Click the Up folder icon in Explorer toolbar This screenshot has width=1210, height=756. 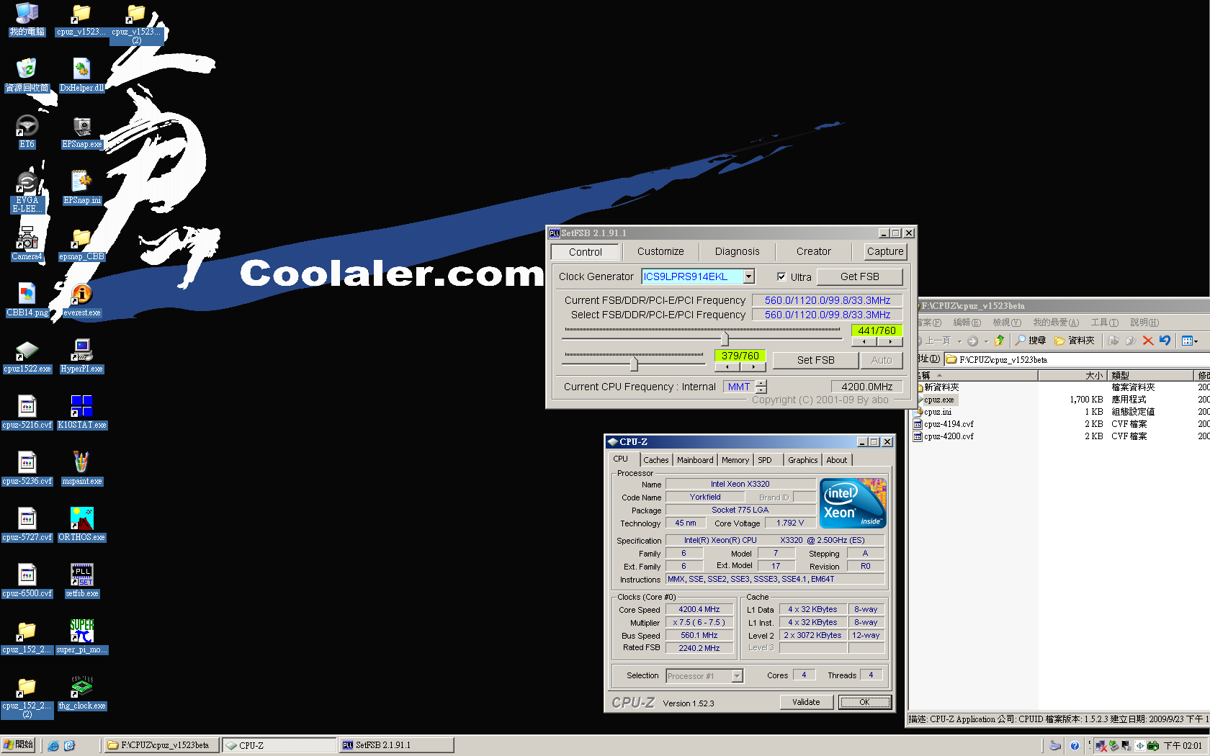point(1000,341)
